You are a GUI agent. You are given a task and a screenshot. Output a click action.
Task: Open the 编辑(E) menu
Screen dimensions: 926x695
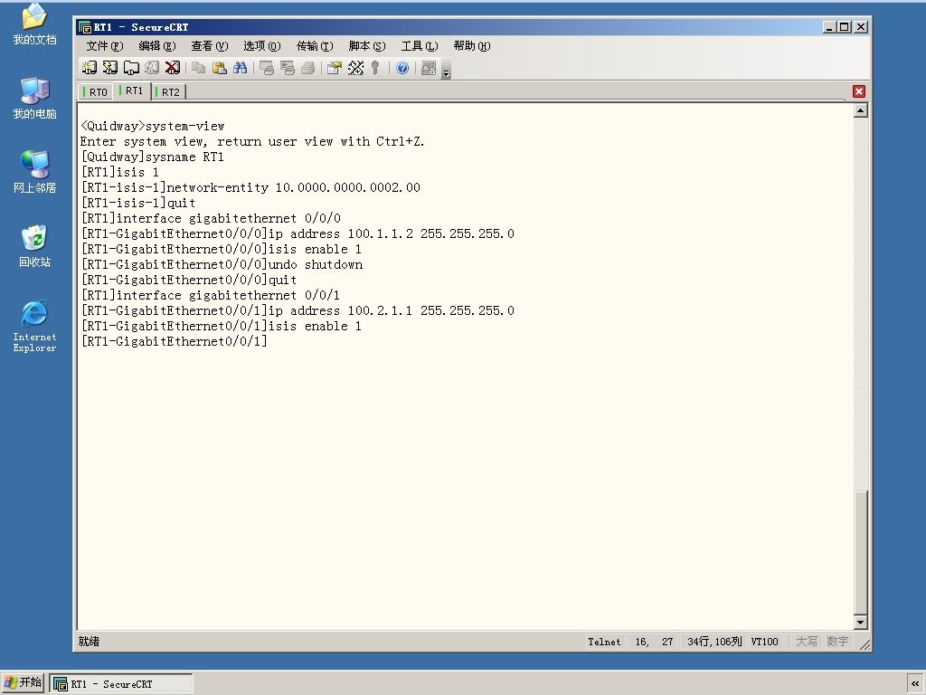click(x=157, y=46)
